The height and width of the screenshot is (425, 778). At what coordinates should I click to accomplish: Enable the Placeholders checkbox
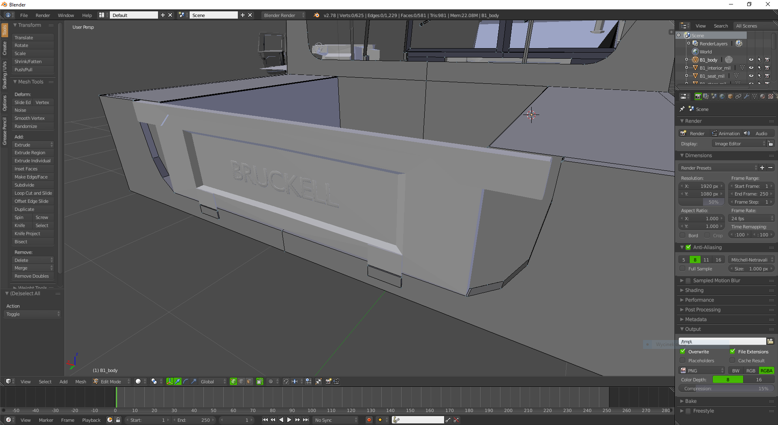click(x=683, y=361)
